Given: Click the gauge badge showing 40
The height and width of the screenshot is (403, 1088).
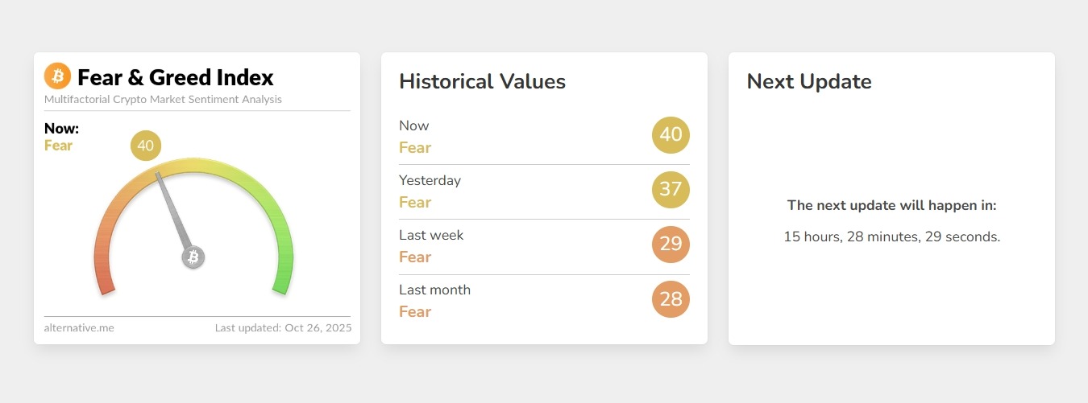Looking at the screenshot, I should pyautogui.click(x=146, y=146).
